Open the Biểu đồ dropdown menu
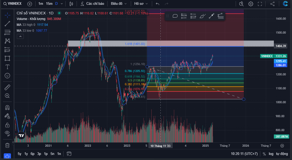This screenshot has width=292, height=160. tap(119, 4)
